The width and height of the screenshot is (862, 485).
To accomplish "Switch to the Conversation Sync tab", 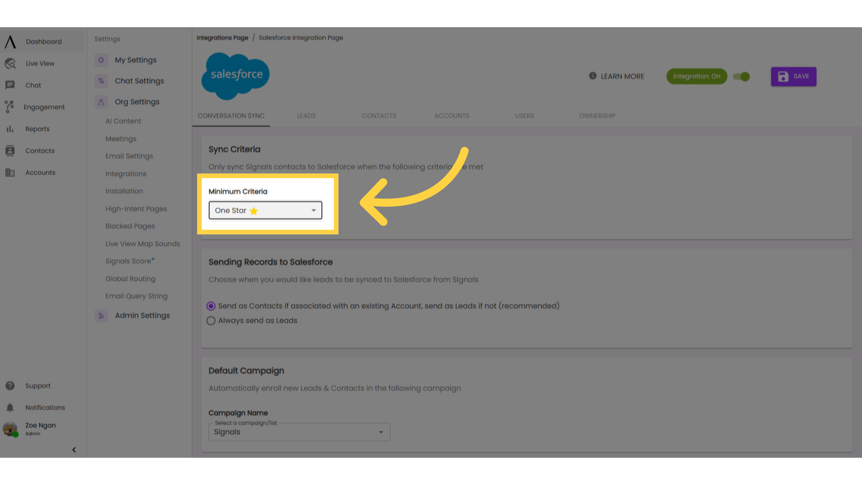I will click(x=231, y=116).
